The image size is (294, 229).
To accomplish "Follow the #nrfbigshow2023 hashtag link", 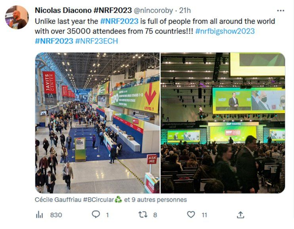I will click(x=225, y=31).
